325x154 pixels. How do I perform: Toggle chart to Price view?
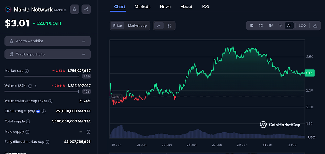tap(117, 26)
